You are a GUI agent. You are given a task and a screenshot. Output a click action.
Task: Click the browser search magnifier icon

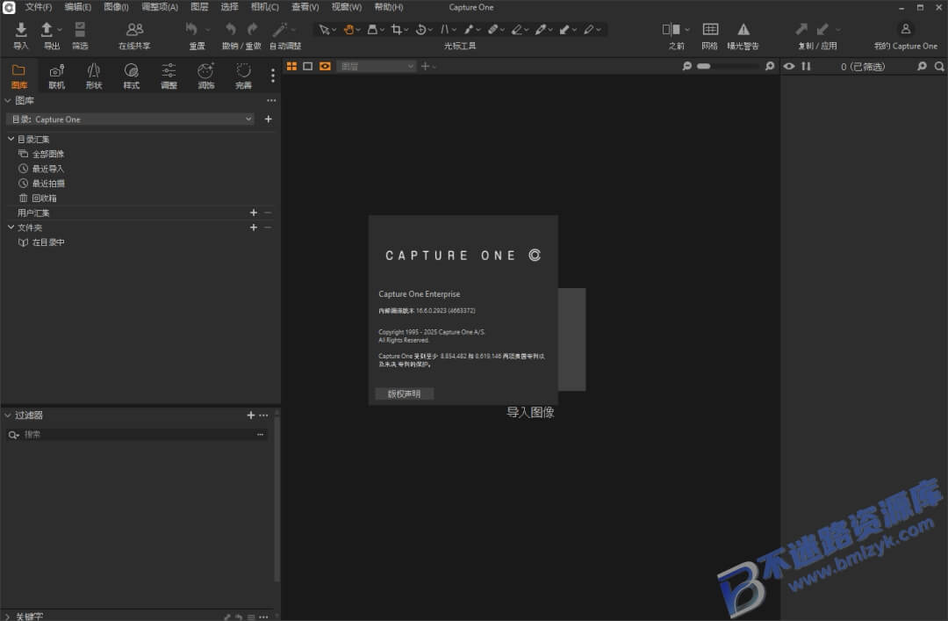click(x=939, y=66)
